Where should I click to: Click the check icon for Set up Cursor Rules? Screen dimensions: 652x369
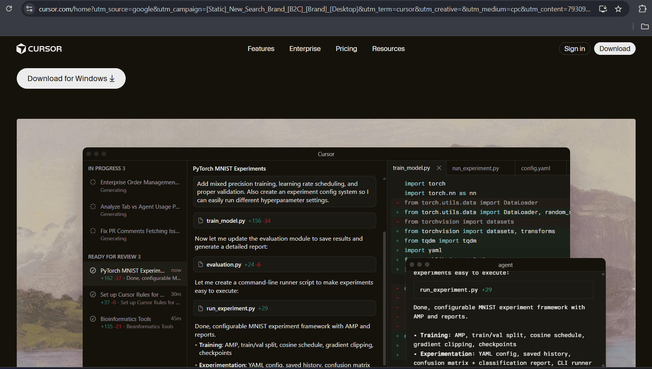[x=93, y=294]
